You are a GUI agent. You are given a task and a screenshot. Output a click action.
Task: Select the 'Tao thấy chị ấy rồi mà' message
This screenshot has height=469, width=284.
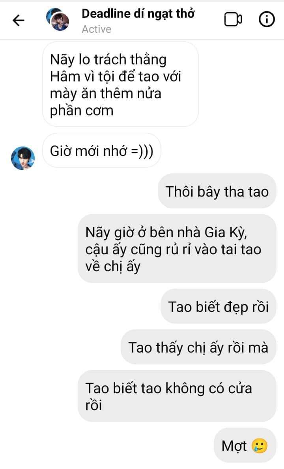(198, 347)
